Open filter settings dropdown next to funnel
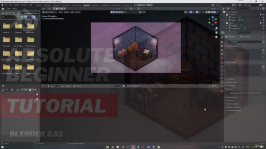This screenshot has height=149, width=266. click(37, 17)
